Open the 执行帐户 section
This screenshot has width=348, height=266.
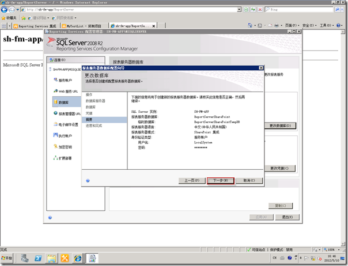coord(63,135)
